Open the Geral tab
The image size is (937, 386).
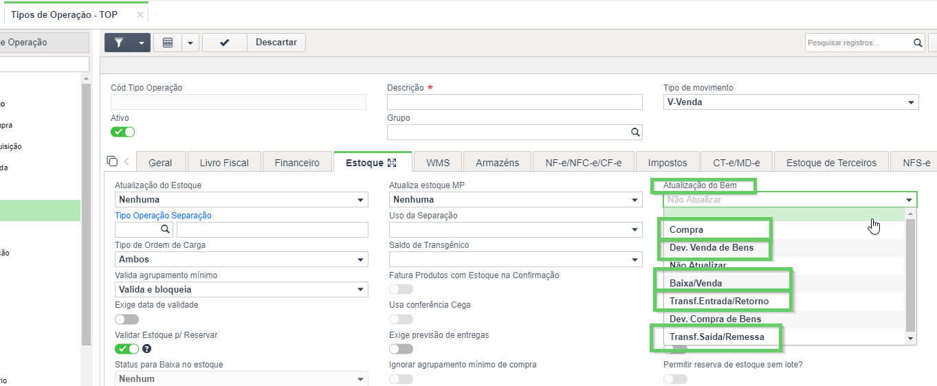160,163
